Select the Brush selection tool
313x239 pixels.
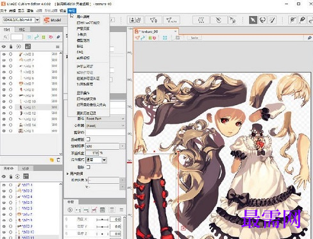click(272, 20)
